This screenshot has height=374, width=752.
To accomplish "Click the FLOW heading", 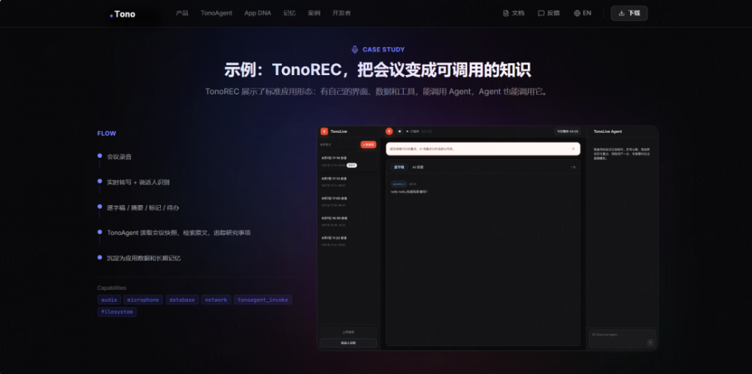I will point(107,133).
